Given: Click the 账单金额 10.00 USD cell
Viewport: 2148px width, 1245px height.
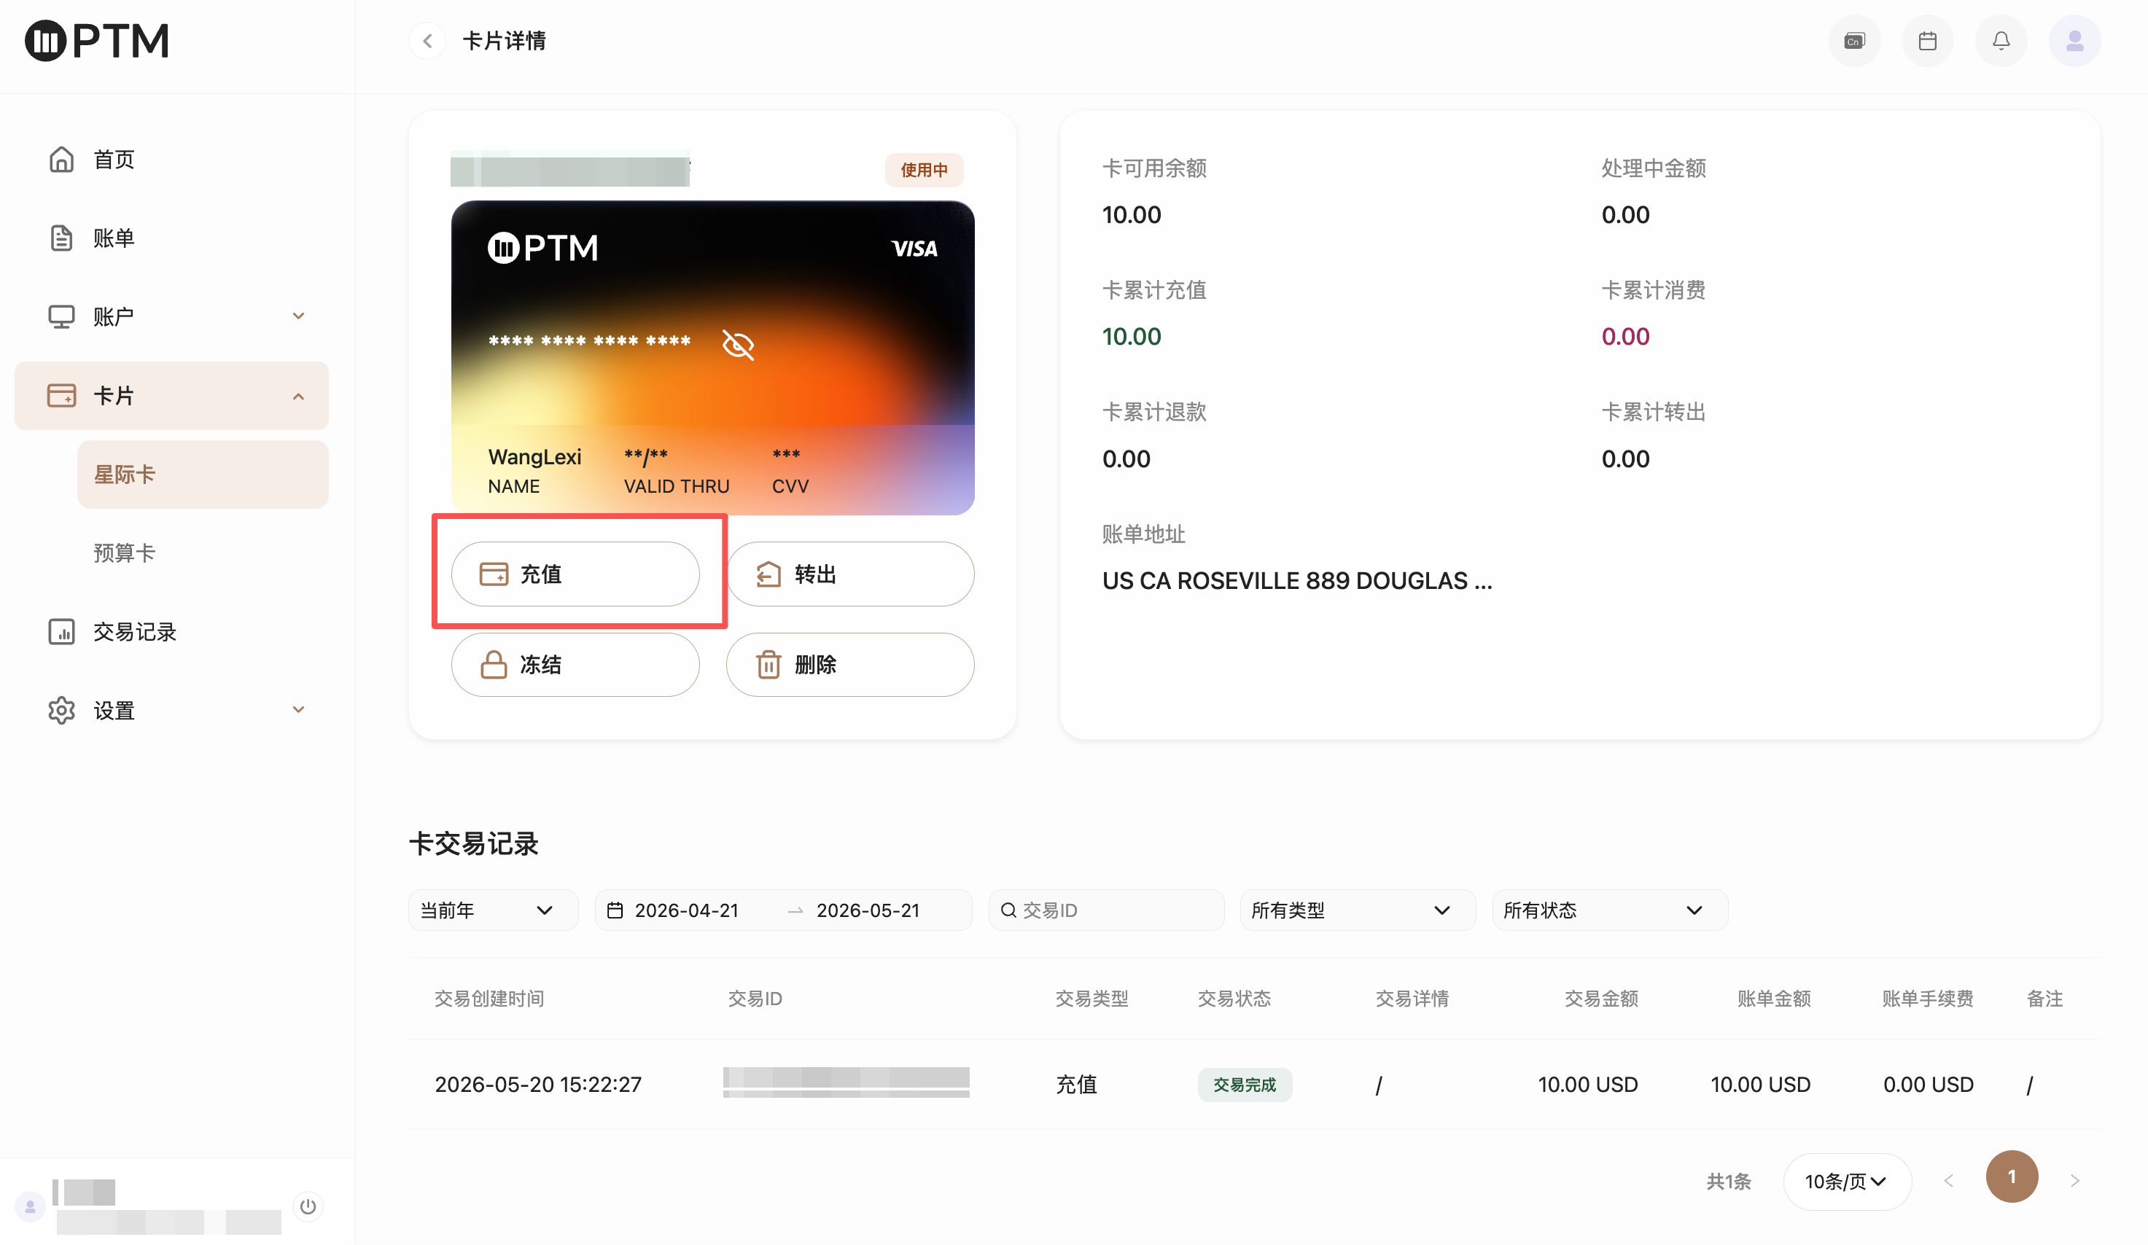Looking at the screenshot, I should (1760, 1084).
